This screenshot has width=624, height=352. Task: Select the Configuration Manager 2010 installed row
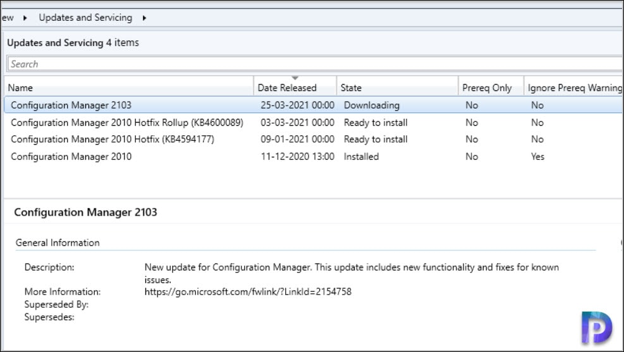[314, 156]
